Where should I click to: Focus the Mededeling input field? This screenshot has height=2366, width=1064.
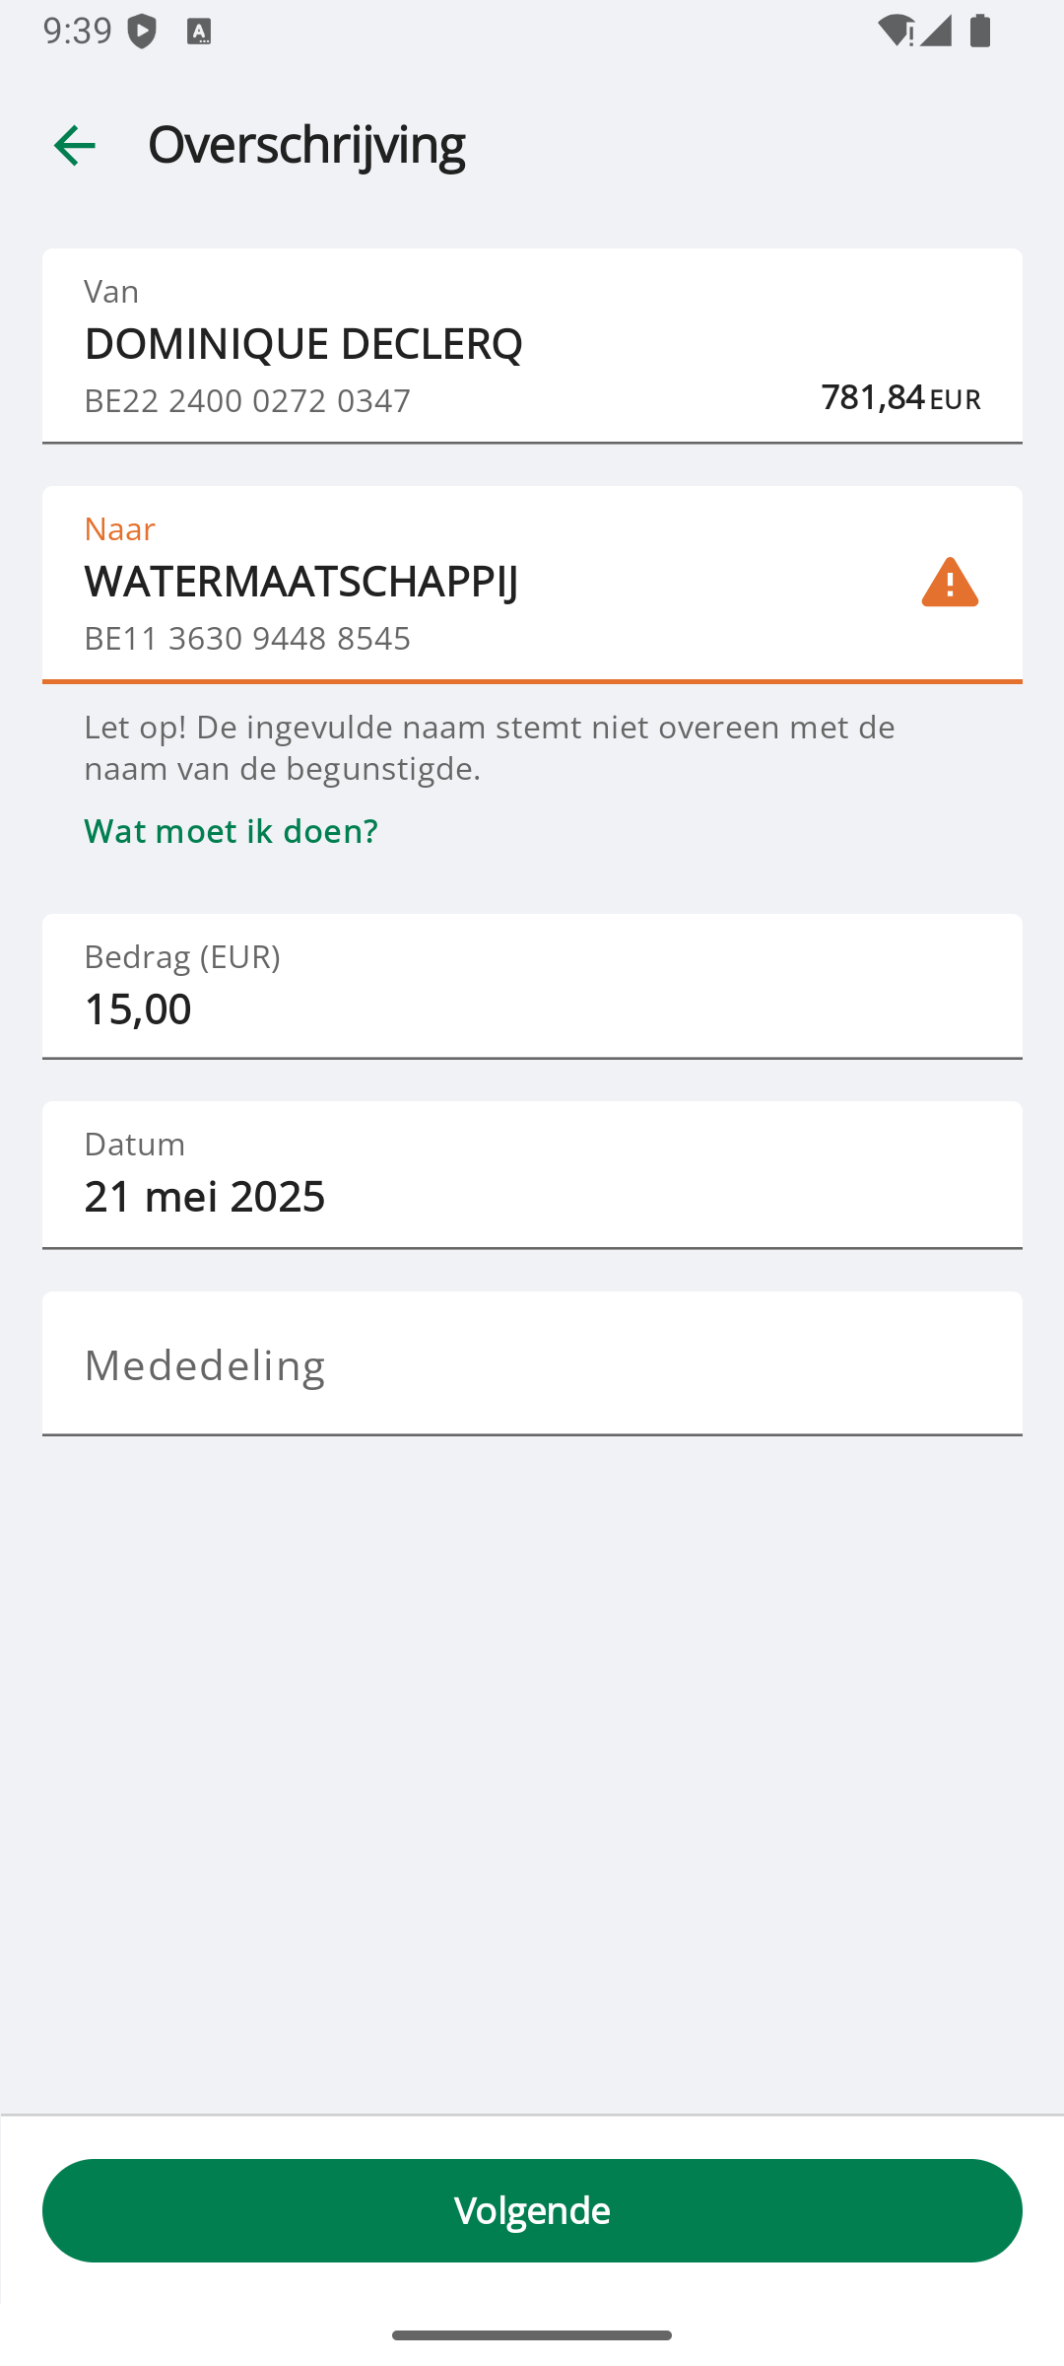(x=532, y=1364)
